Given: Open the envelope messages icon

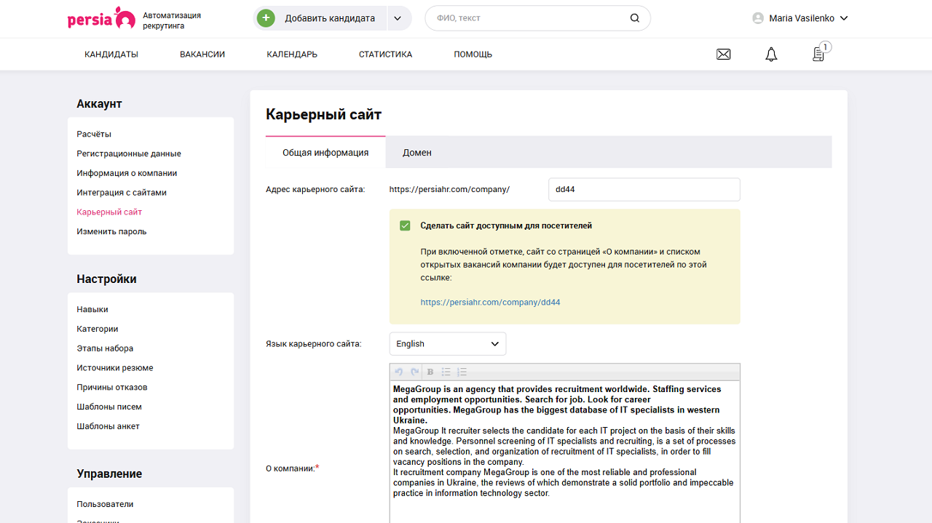Looking at the screenshot, I should pyautogui.click(x=723, y=54).
